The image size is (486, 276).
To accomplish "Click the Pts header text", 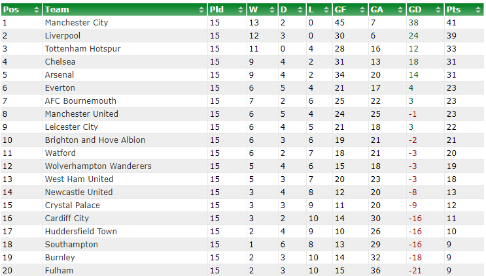I will tap(453, 10).
